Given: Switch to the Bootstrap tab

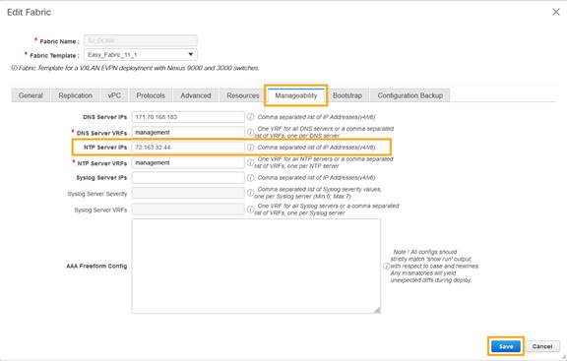Looking at the screenshot, I should pos(347,95).
